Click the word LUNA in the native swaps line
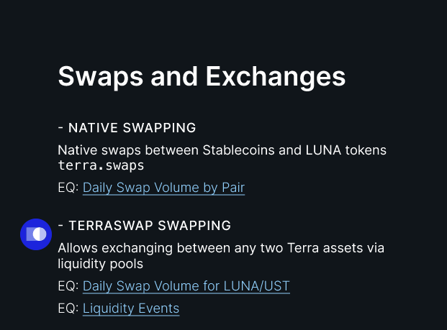 click(323, 150)
